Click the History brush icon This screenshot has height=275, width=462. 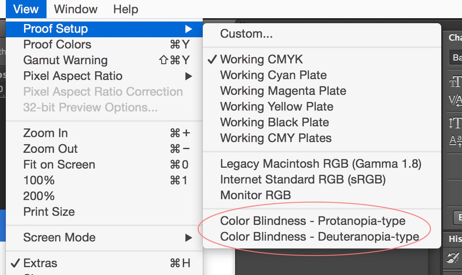coord(452,258)
